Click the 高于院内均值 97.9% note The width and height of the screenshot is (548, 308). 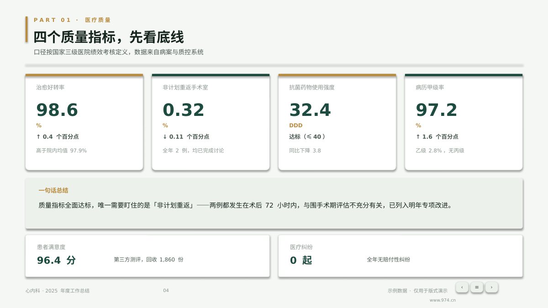[x=62, y=151]
